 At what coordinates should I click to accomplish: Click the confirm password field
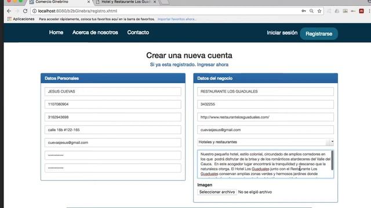[x=113, y=168]
